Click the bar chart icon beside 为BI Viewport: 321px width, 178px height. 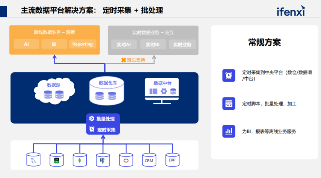click(x=229, y=131)
